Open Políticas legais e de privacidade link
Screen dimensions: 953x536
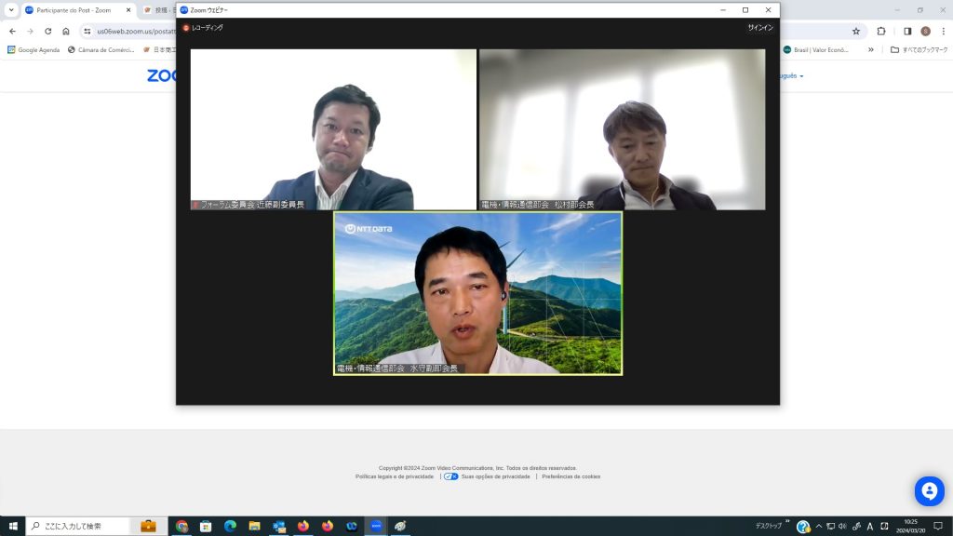pos(395,476)
